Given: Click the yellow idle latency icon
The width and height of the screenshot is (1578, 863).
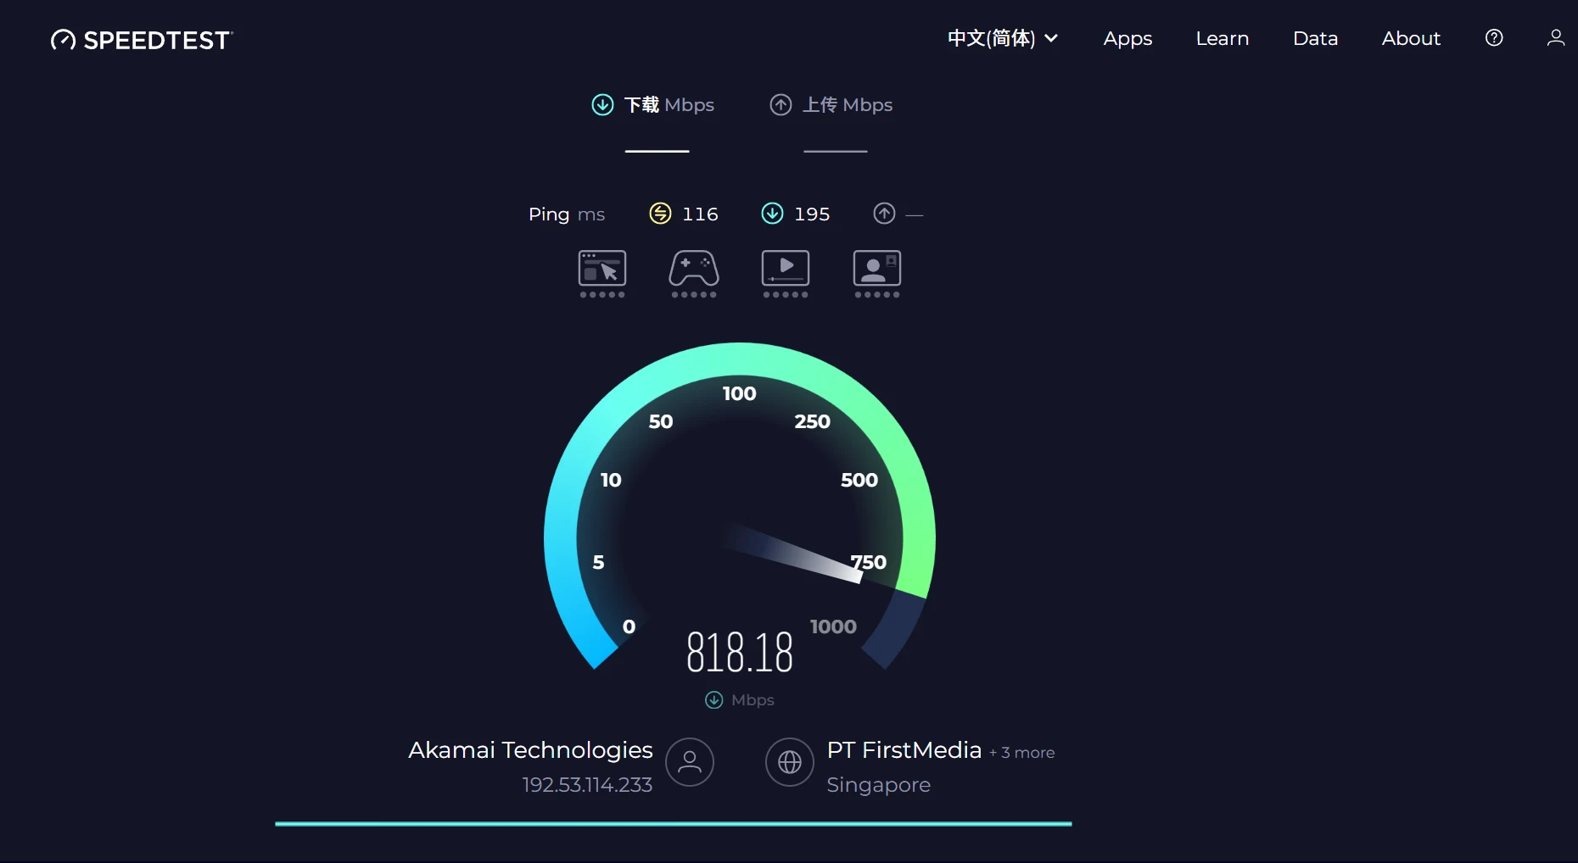Looking at the screenshot, I should (660, 214).
